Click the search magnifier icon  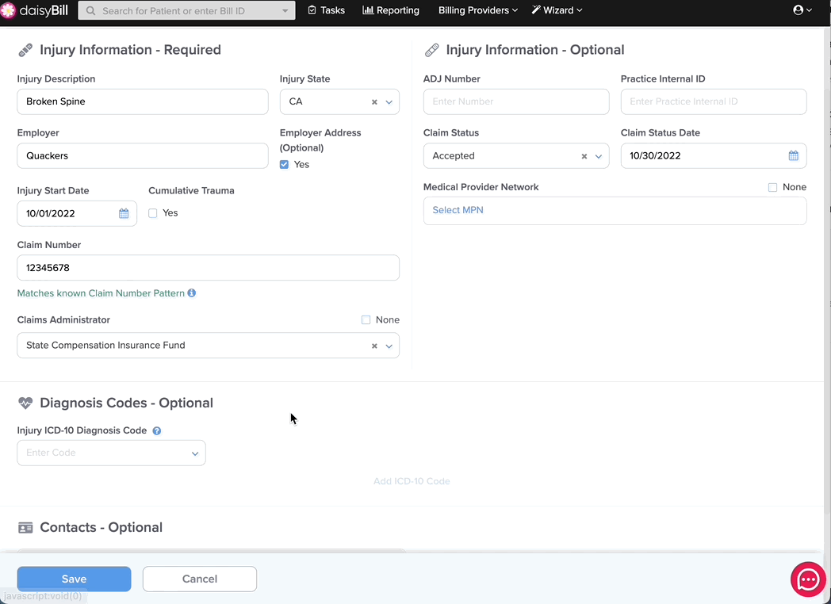point(90,10)
